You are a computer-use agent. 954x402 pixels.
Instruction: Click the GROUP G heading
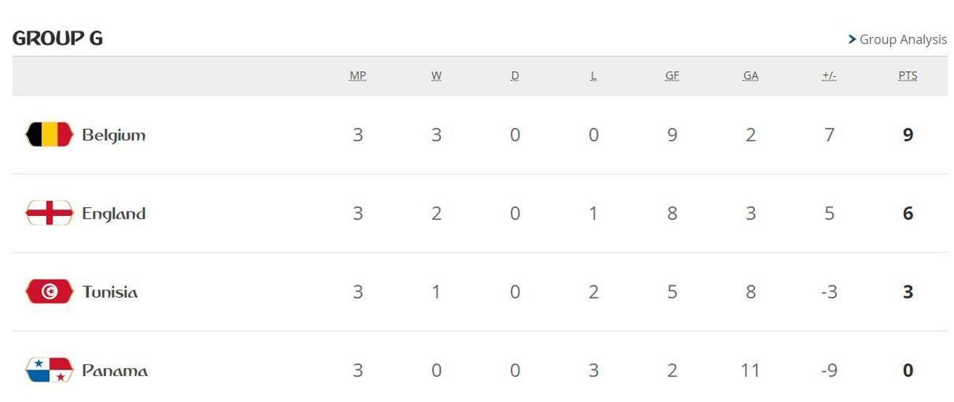(58, 38)
